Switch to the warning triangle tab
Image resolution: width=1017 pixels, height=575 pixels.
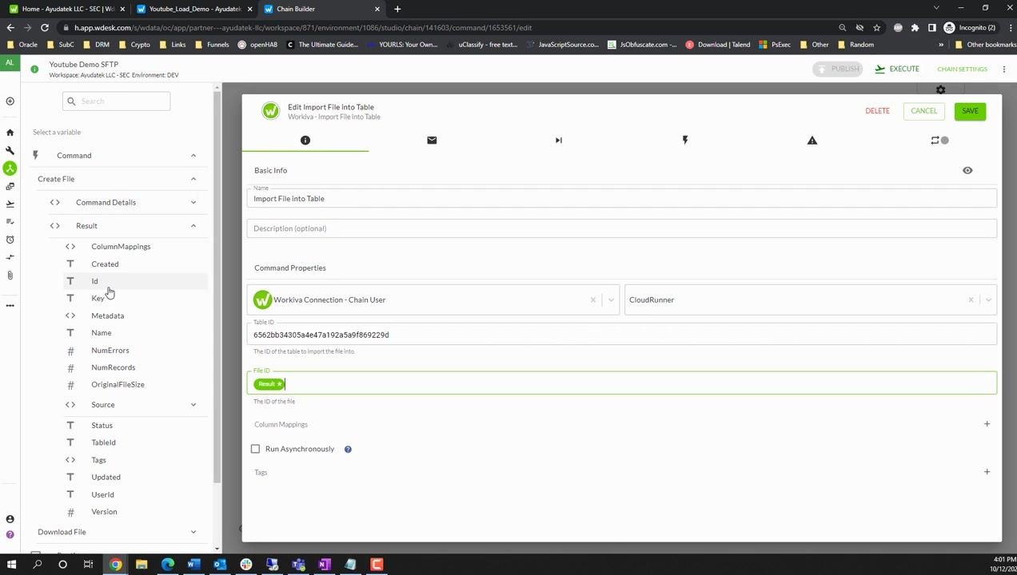pos(812,141)
